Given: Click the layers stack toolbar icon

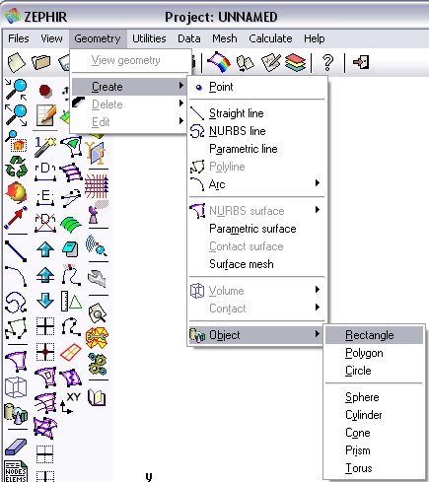Looking at the screenshot, I should coord(295,62).
